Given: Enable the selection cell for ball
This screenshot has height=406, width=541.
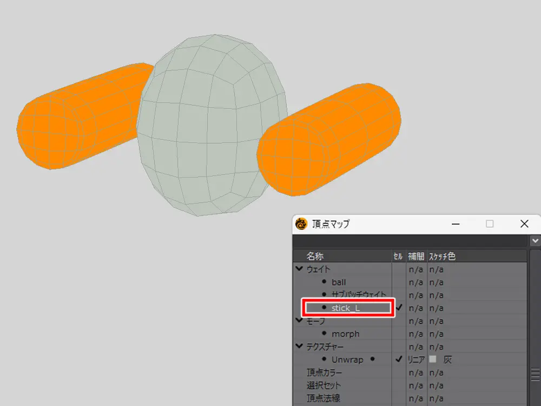Looking at the screenshot, I should 399,282.
